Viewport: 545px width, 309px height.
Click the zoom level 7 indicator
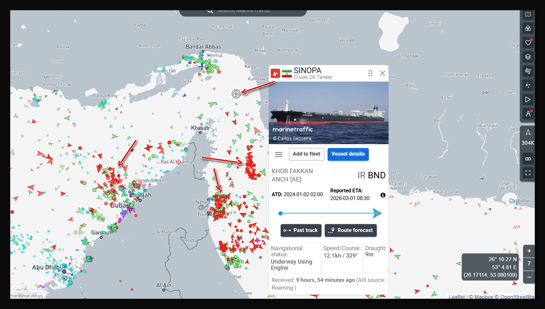529,264
